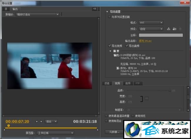Click the preview vertical scrollbar

point(98,66)
